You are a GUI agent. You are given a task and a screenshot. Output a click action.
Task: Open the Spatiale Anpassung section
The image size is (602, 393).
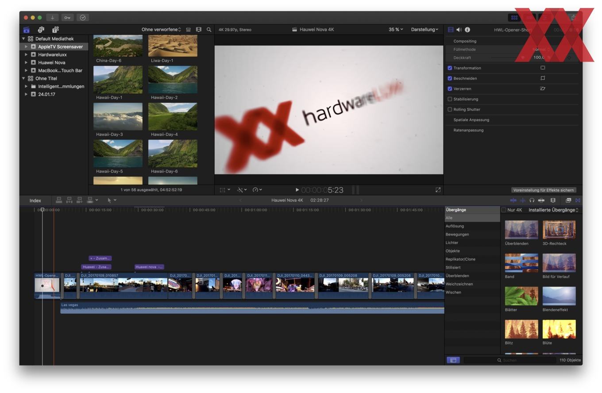[x=471, y=120]
